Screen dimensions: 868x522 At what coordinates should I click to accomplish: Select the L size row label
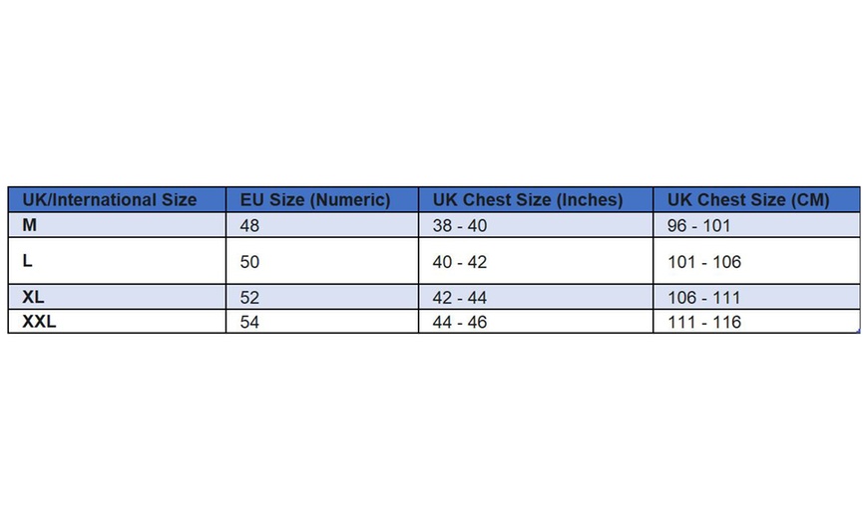coord(27,261)
